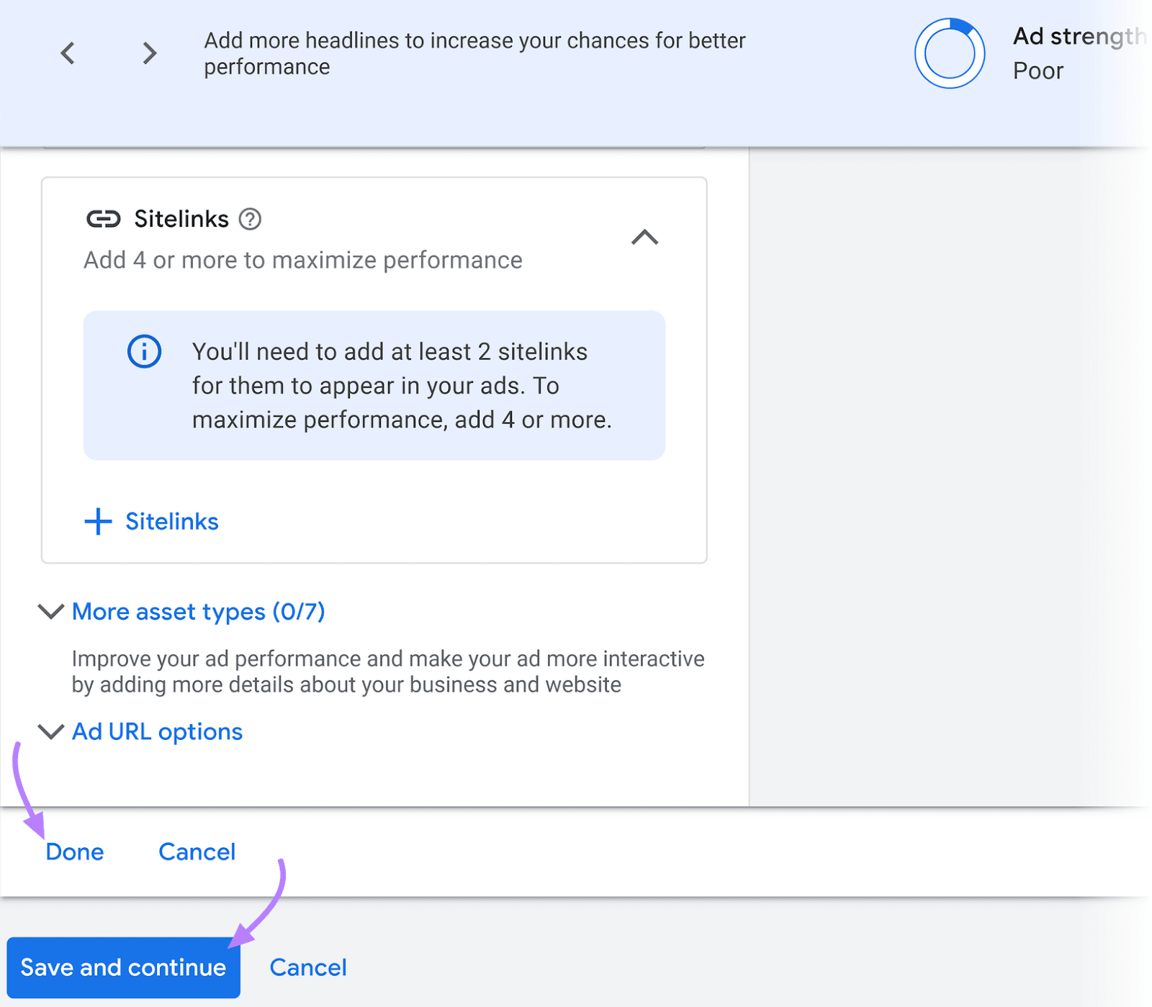
Task: Click Cancel beside Done
Action: click(x=196, y=852)
